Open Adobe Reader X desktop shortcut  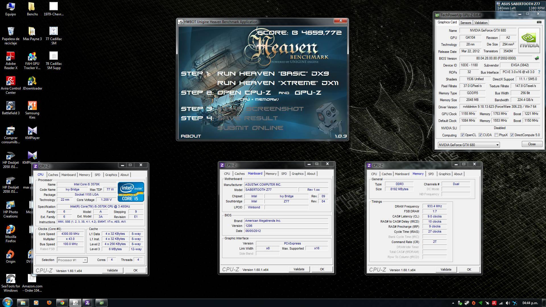[11, 61]
